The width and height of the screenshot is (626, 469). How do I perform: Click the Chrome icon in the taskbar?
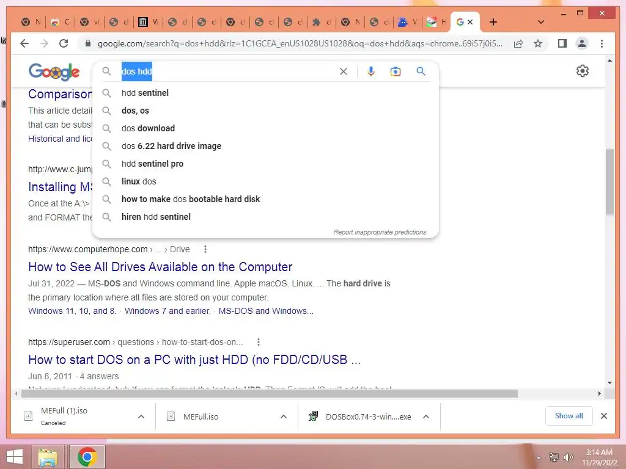(87, 457)
